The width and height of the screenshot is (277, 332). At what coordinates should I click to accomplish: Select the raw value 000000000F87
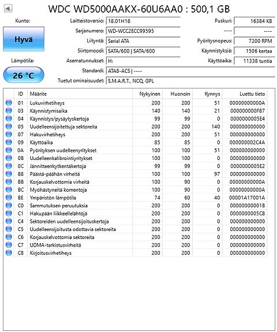point(248,111)
